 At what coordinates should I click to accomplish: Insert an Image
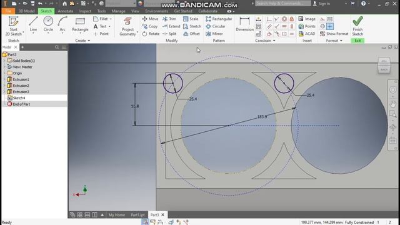tap(307, 19)
